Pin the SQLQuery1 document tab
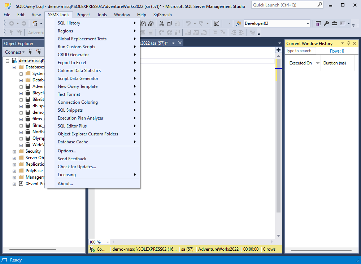Screen dimensions: 361x264 [x=173, y=43]
